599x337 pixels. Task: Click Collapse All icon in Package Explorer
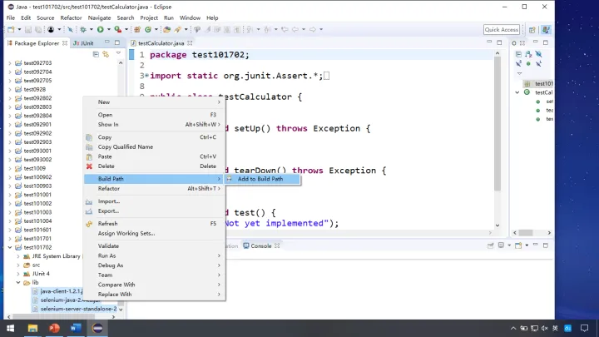point(96,54)
